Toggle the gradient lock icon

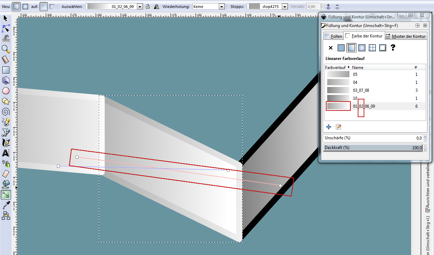click(x=148, y=7)
